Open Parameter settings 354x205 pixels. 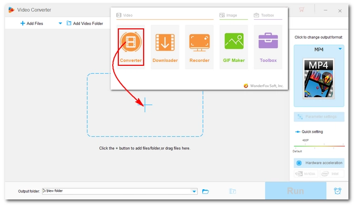click(319, 116)
